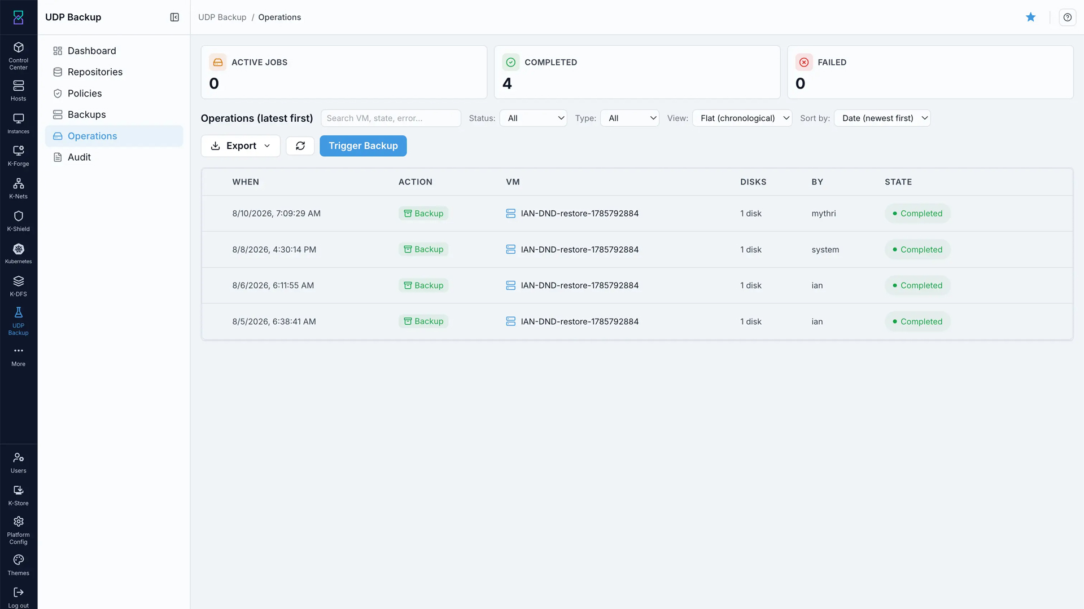
Task: Select the 8/10/2026, 7:09:29 AM timestamp
Action: (x=276, y=214)
